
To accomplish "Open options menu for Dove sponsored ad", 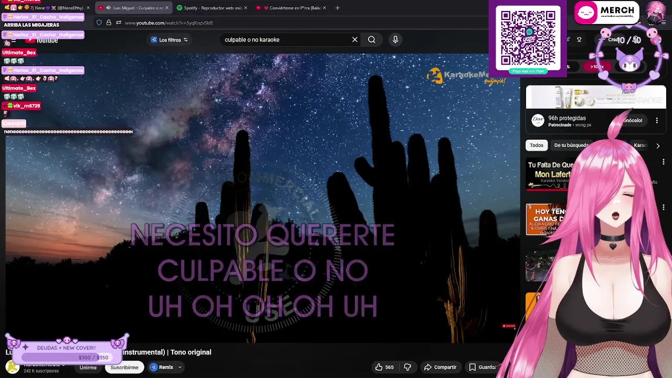I will pyautogui.click(x=657, y=120).
